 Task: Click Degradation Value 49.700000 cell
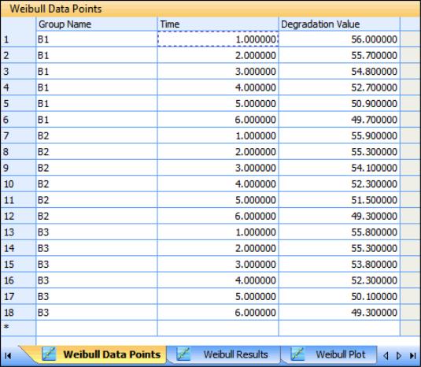point(339,120)
